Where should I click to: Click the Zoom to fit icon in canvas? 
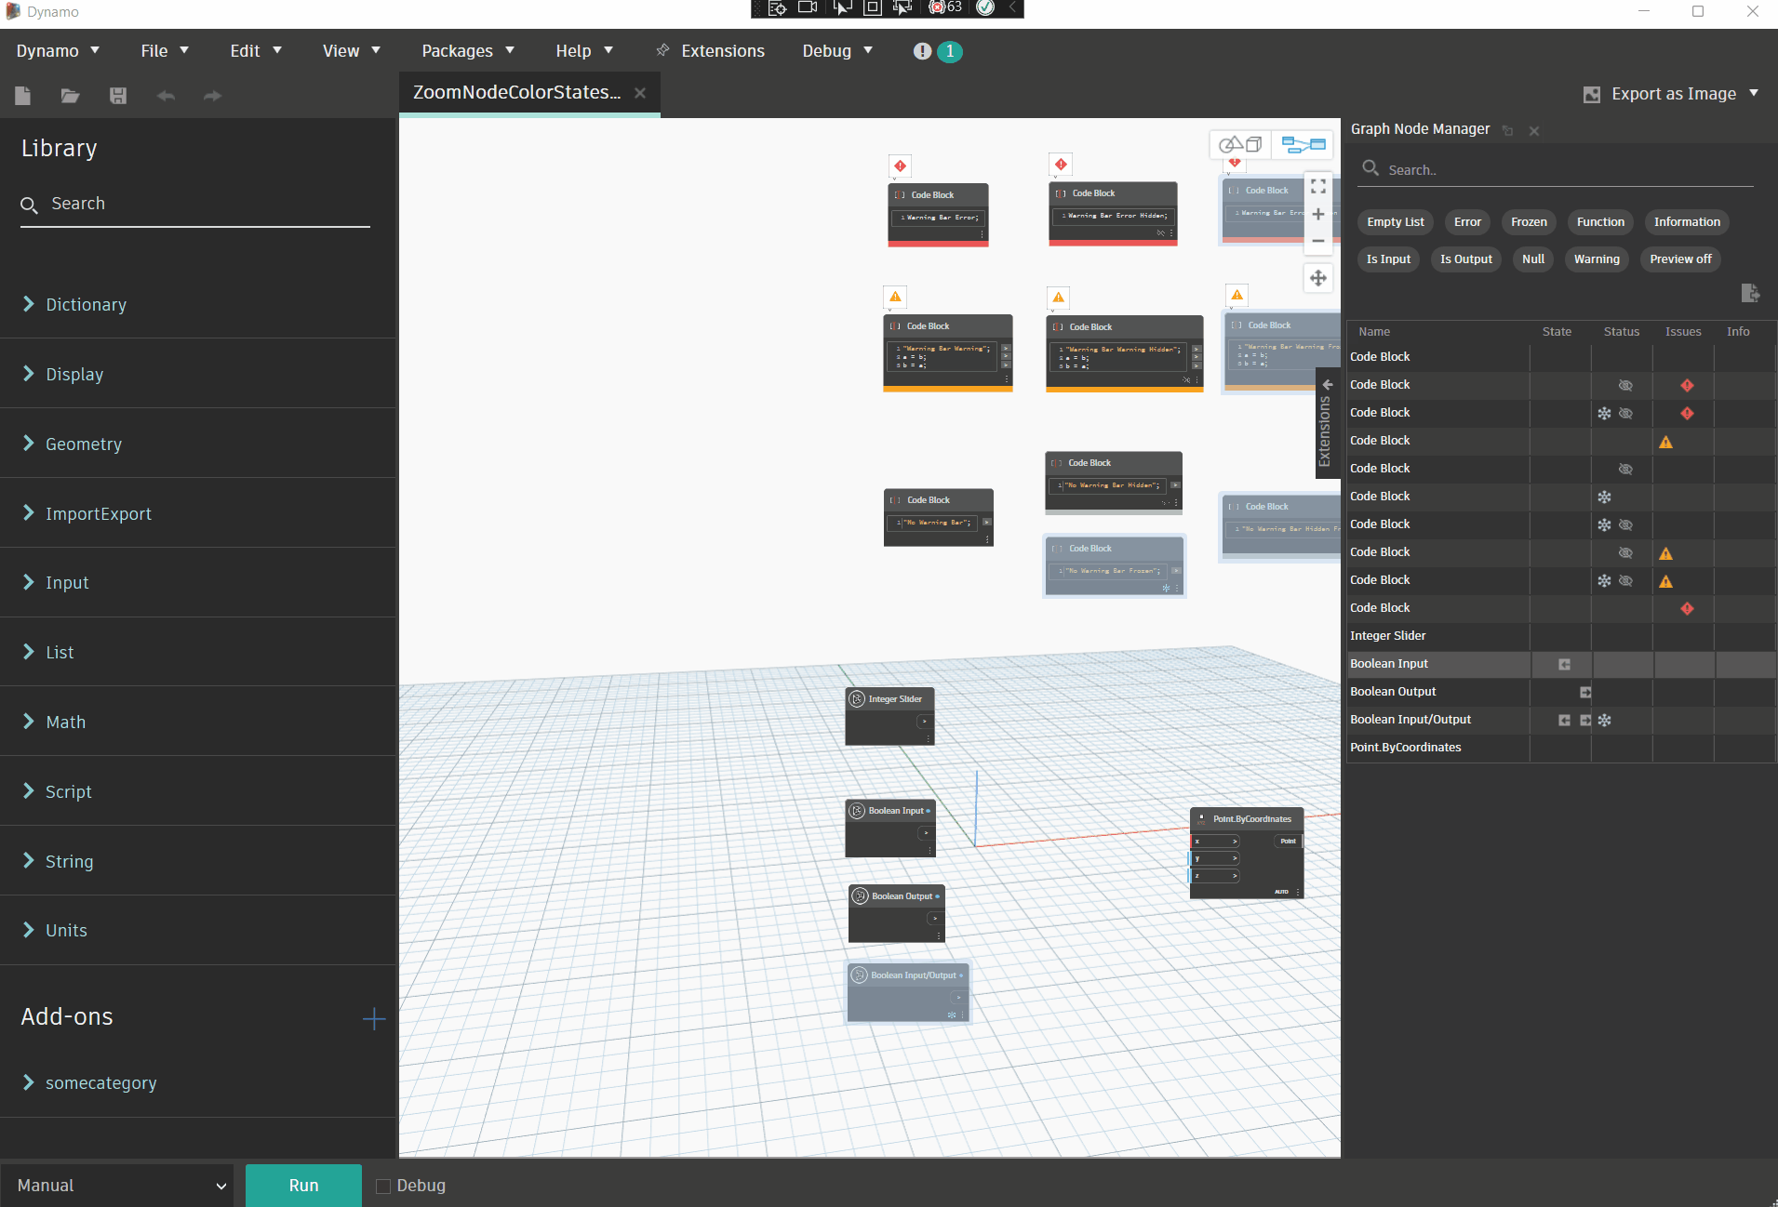(1318, 187)
